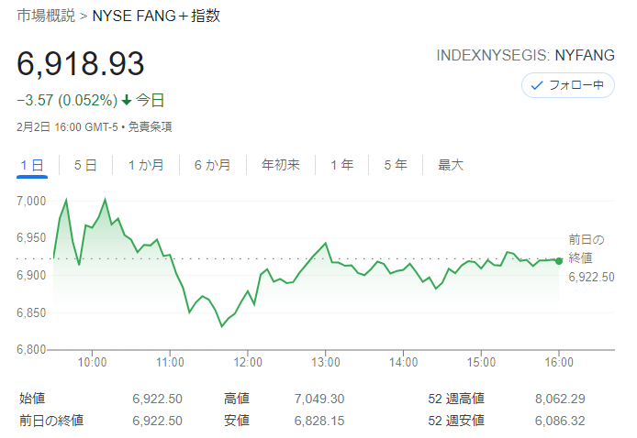Click the 前日の終値 6,922.50 chart label
The image size is (637, 438).
pyautogui.click(x=591, y=258)
